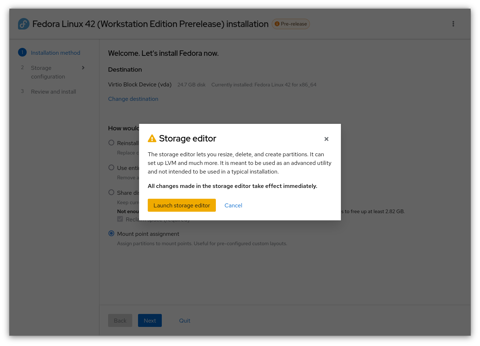Viewport: 480px width, 346px height.
Task: Cancel the Storage editor dialog
Action: tap(234, 205)
